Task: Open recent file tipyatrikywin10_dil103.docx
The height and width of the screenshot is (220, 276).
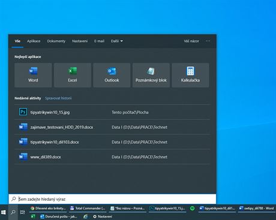Action: 112,142
